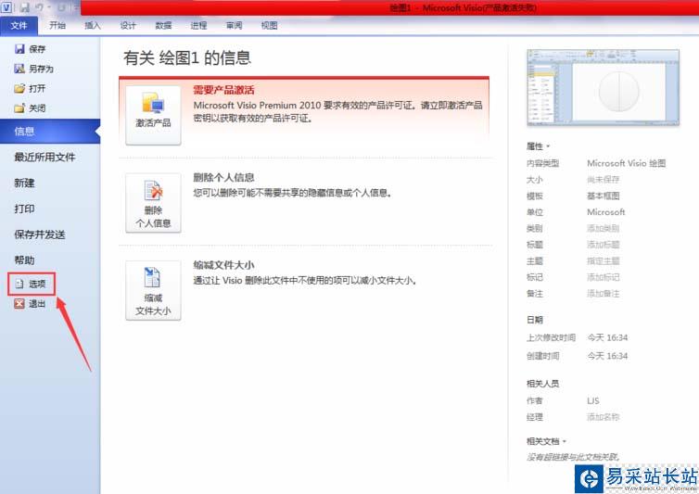
Task: Switch to the 进程 (Process) tab
Action: pyautogui.click(x=198, y=25)
